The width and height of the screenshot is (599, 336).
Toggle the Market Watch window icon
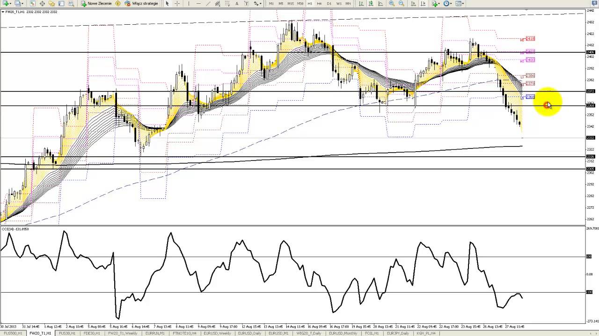32,3
